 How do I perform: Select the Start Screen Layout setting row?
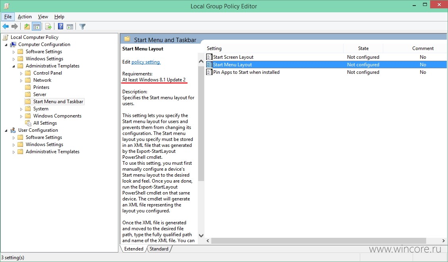(x=326, y=57)
